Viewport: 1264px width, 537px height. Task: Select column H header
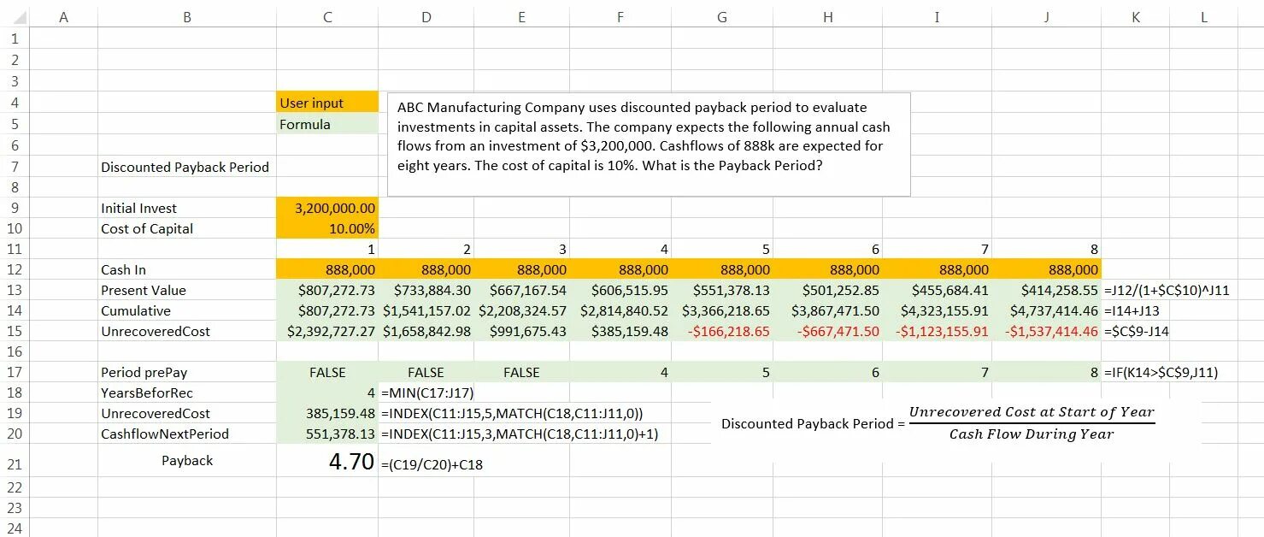pos(828,16)
